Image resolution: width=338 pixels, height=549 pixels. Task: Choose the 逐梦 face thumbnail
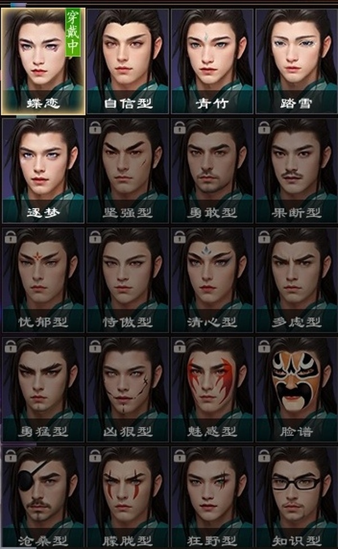tap(43, 171)
